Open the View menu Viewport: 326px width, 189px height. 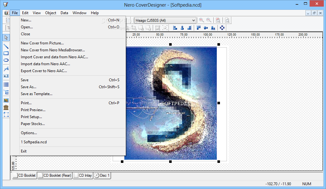click(37, 13)
